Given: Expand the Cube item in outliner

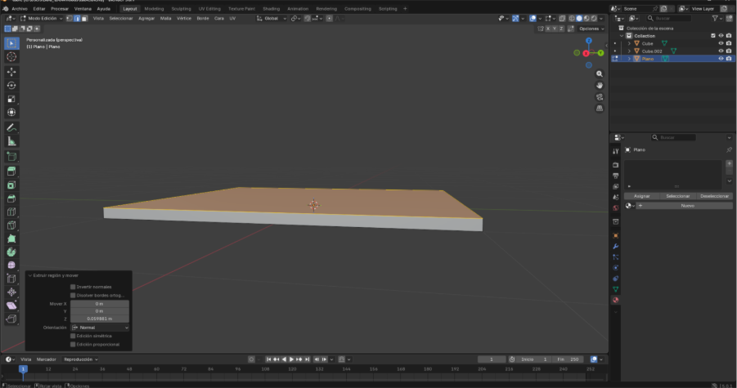Looking at the screenshot, I should (x=629, y=43).
